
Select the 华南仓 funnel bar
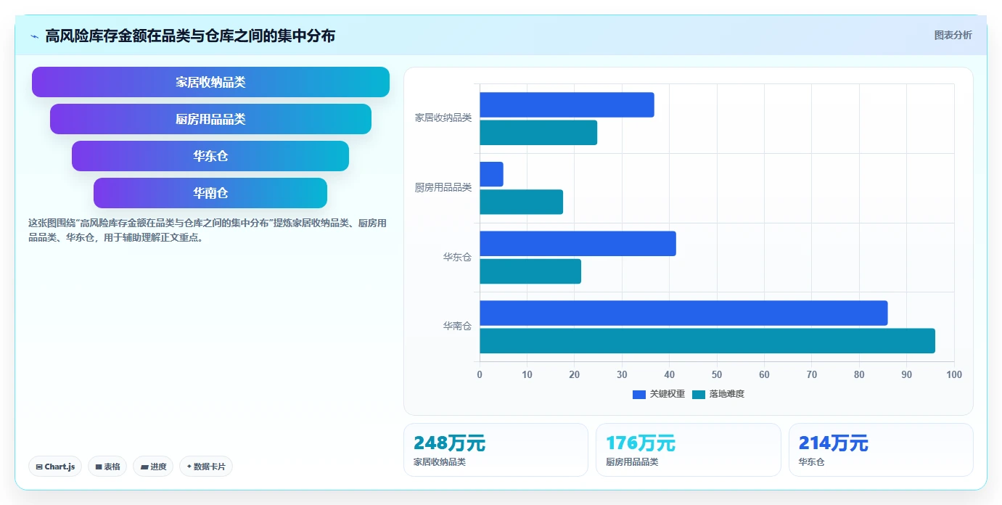(x=210, y=193)
